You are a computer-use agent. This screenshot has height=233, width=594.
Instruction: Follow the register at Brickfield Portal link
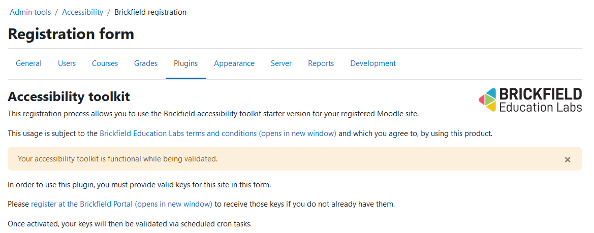point(121,204)
